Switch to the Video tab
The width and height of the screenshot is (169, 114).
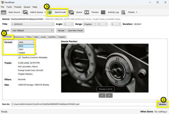(36, 37)
